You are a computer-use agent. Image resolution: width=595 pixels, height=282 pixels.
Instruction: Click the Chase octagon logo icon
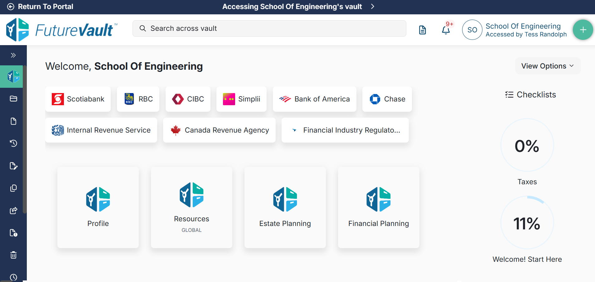375,99
